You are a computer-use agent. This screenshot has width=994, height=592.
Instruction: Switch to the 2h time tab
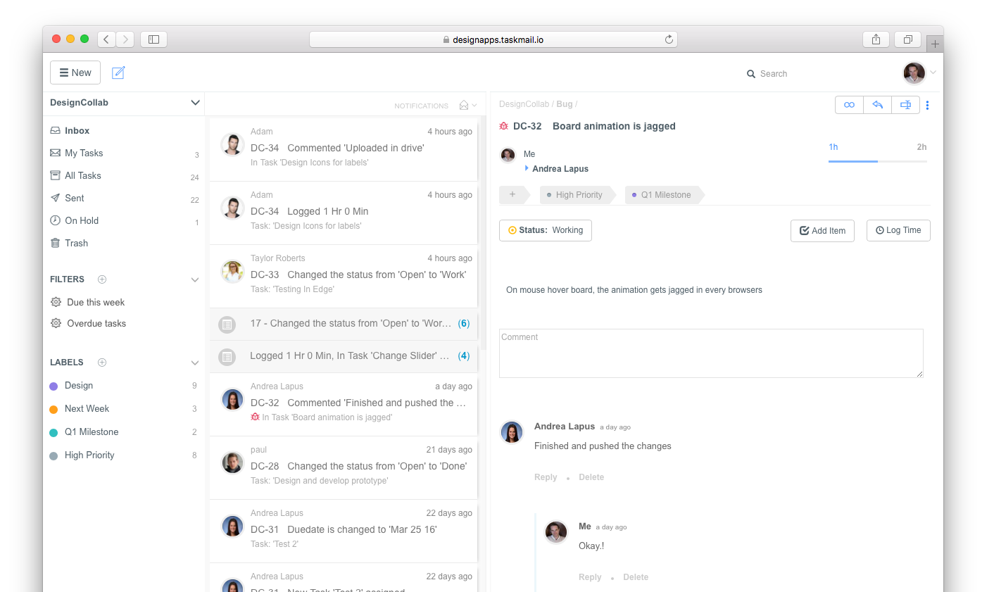point(922,147)
